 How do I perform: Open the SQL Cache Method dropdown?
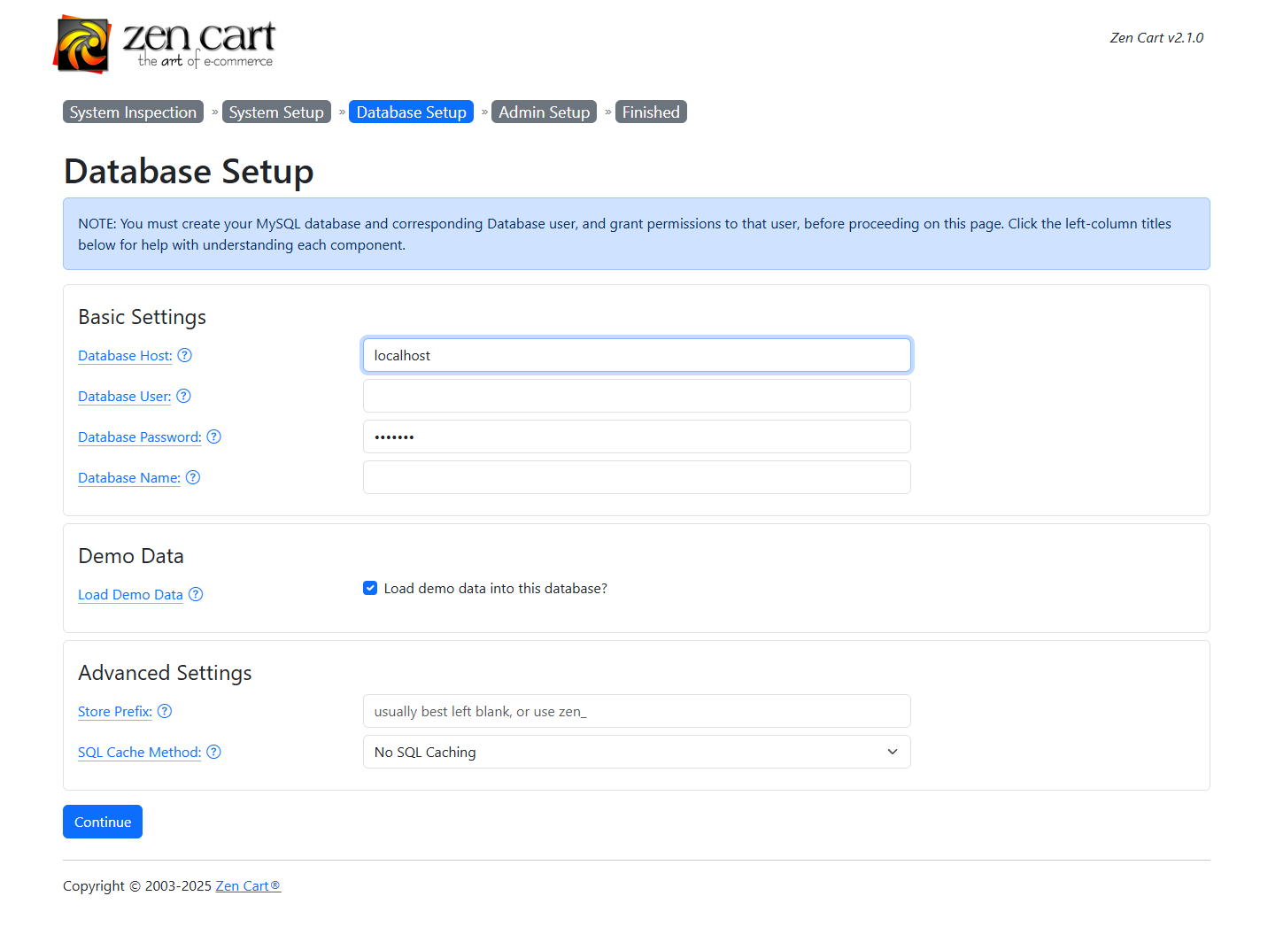(x=637, y=752)
